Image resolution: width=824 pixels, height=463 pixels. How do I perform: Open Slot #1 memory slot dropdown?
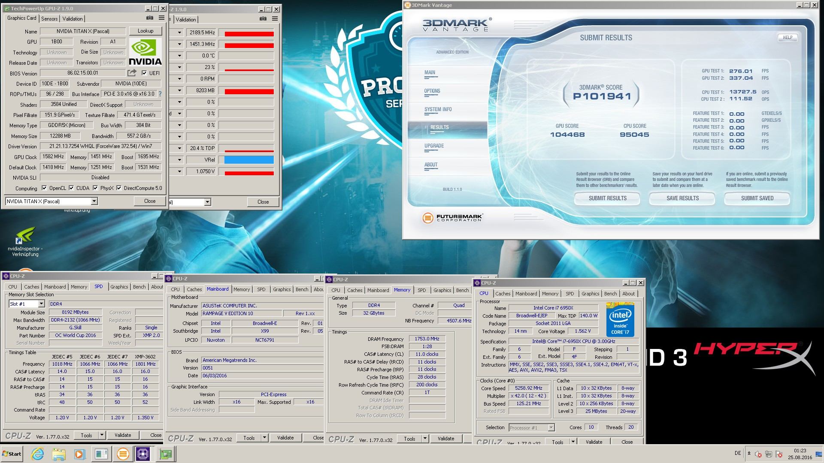click(x=41, y=304)
